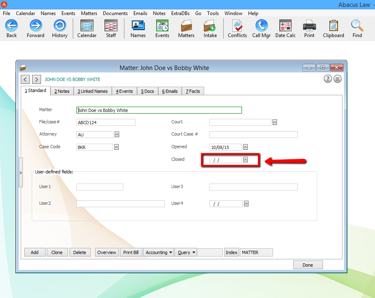The width and height of the screenshot is (375, 298).
Task: Switch to the 4 Events tab
Action: (124, 91)
